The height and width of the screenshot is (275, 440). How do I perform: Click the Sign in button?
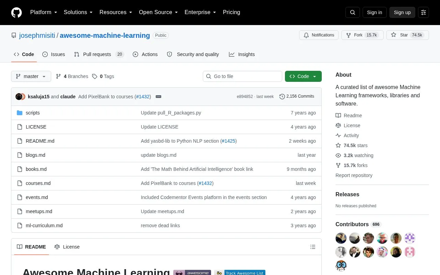(374, 12)
